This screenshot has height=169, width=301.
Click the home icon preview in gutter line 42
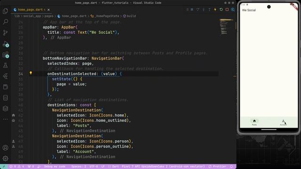coord(14,115)
